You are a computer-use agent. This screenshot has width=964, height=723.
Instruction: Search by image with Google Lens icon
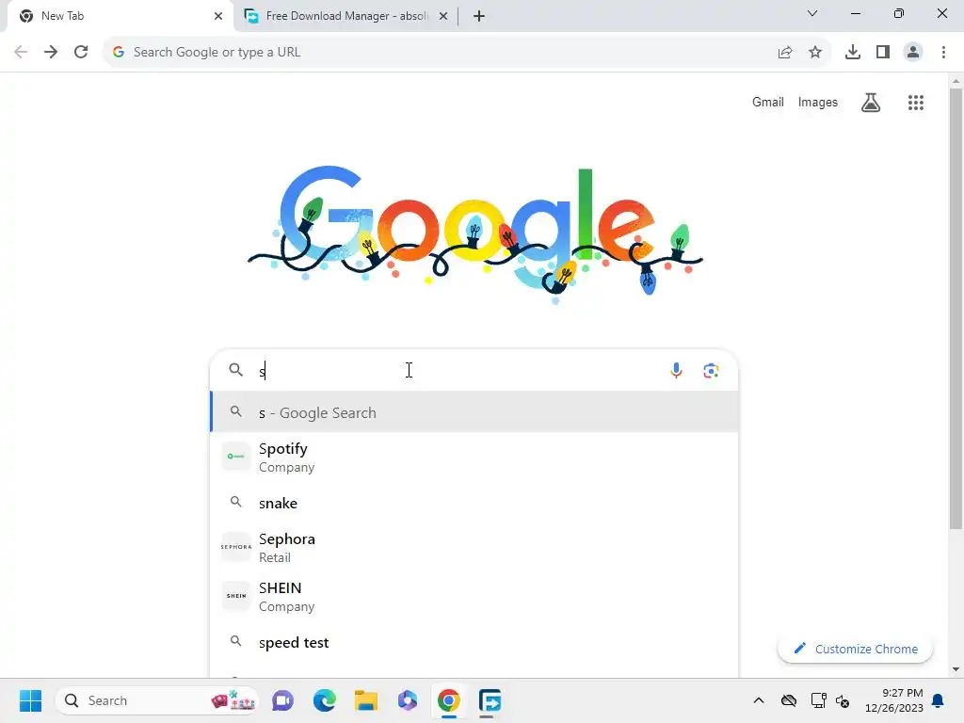coord(711,371)
